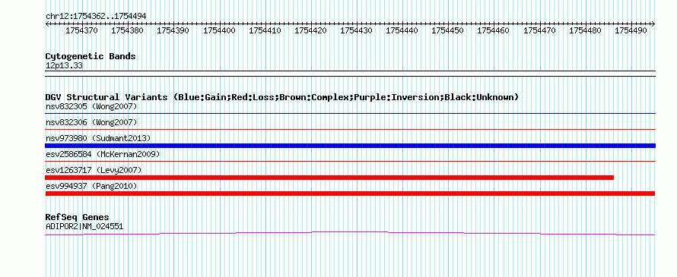Open variant nsv973980 (Sudmant2013) label
This screenshot has width=677, height=277.
98,138
